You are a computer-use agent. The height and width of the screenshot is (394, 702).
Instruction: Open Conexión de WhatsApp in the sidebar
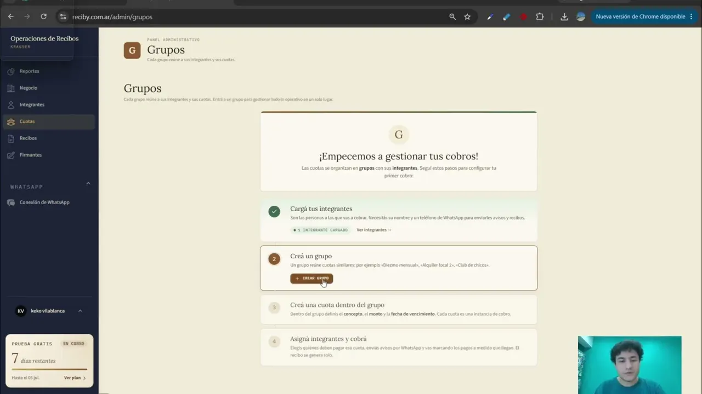tap(48, 202)
